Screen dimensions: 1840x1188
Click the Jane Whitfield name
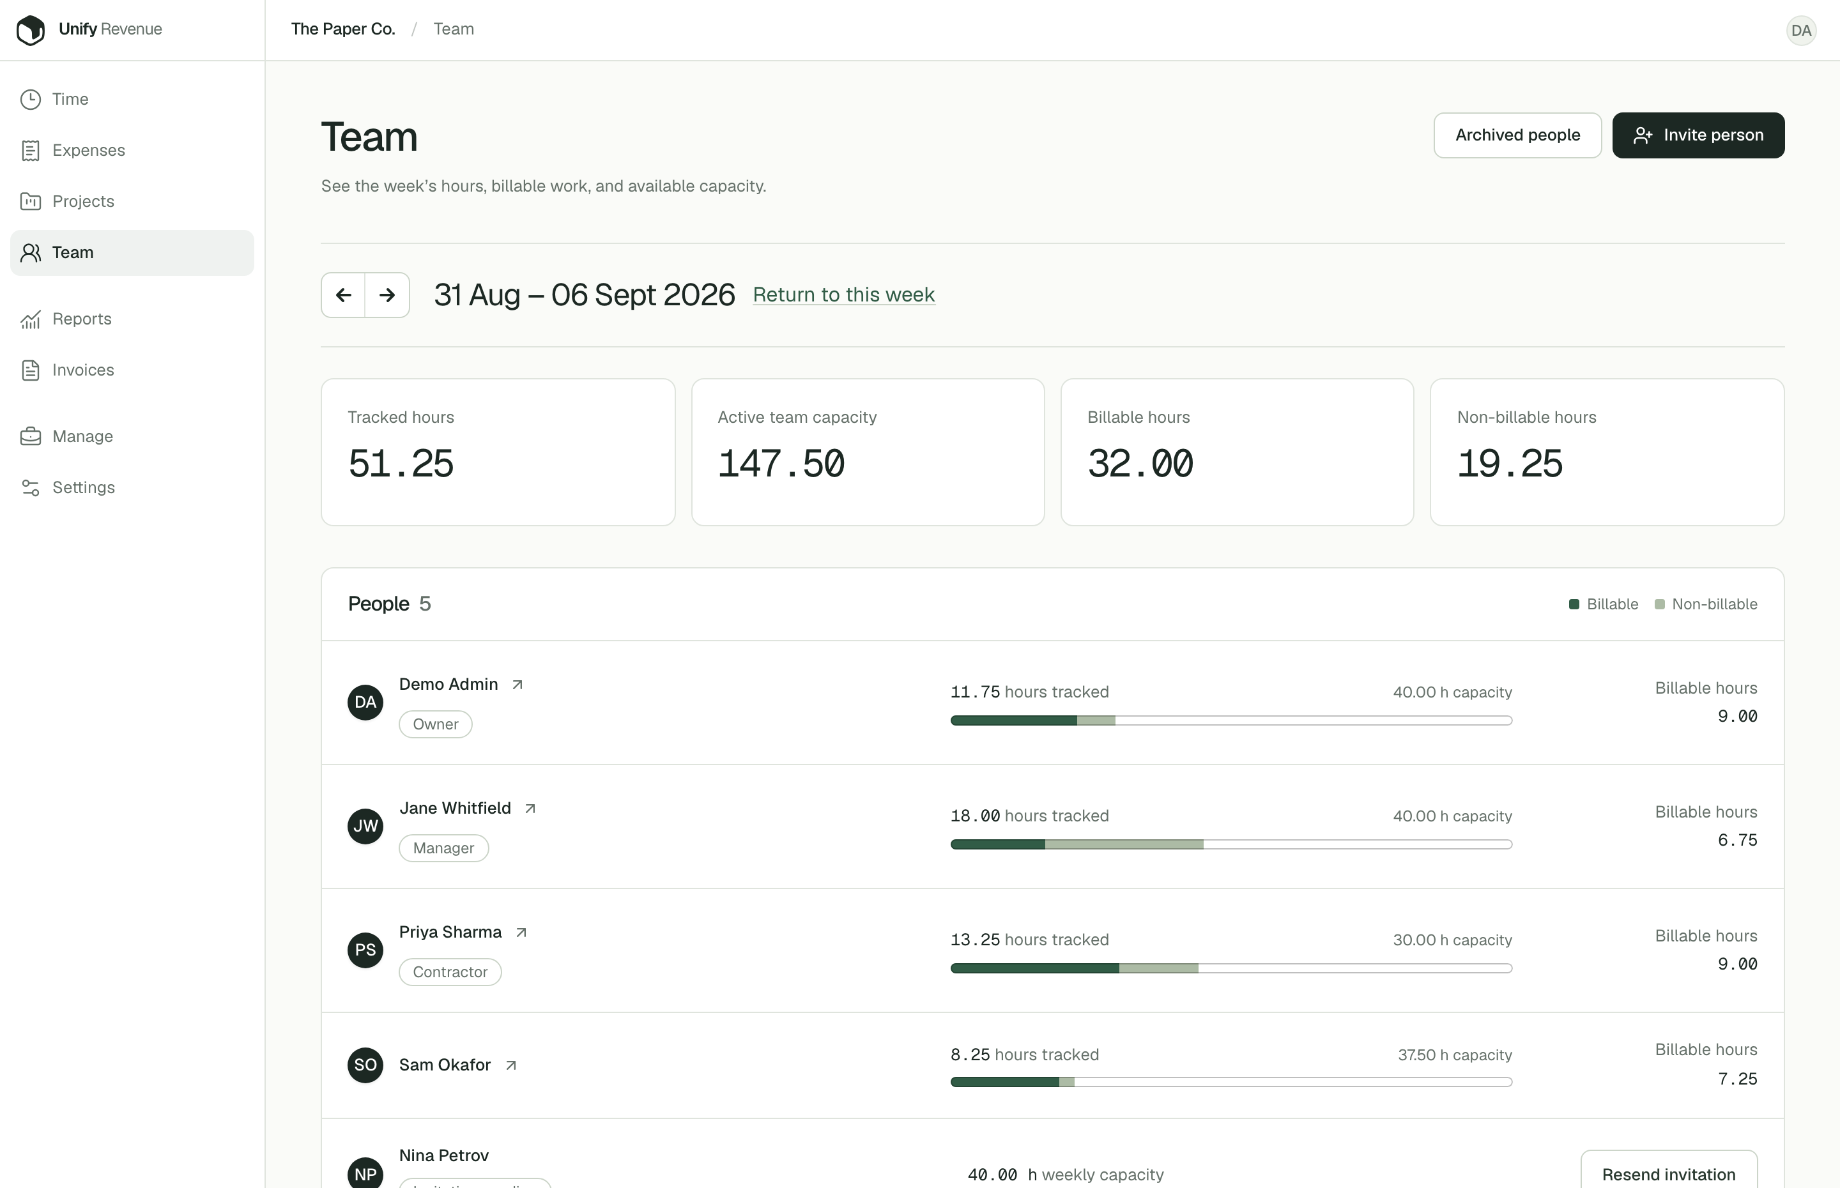pyautogui.click(x=455, y=809)
